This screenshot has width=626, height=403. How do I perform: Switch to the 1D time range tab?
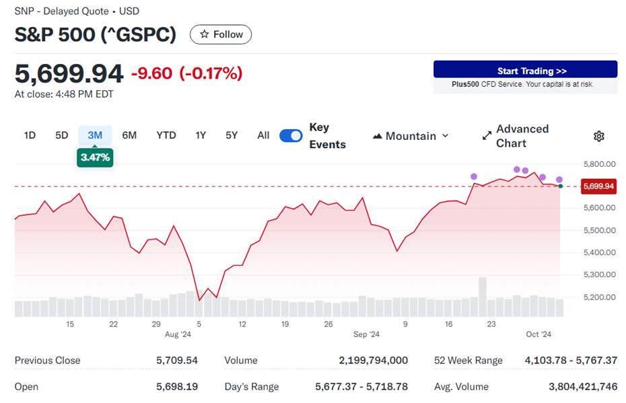30,135
